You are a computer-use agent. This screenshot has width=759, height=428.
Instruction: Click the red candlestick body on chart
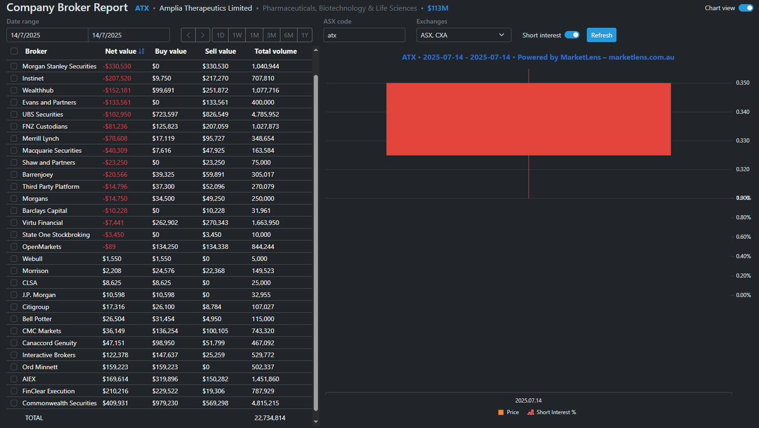pyautogui.click(x=528, y=119)
